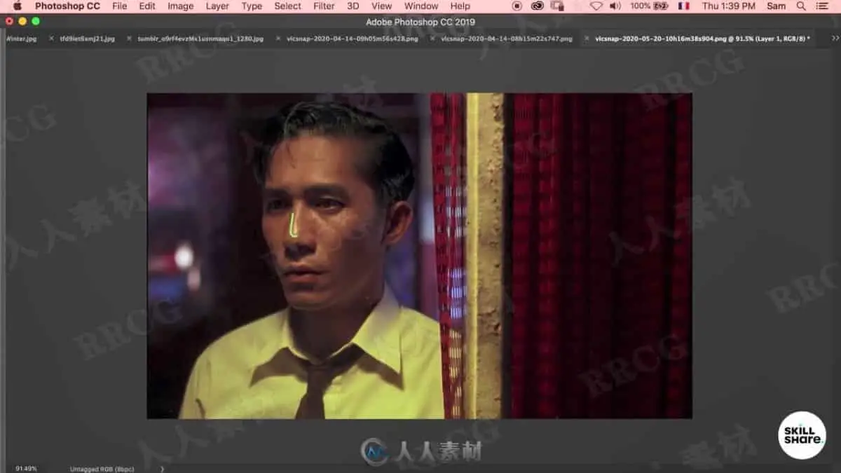Screen dimensions: 841x473
Task: Open the Image menu
Action: click(180, 6)
